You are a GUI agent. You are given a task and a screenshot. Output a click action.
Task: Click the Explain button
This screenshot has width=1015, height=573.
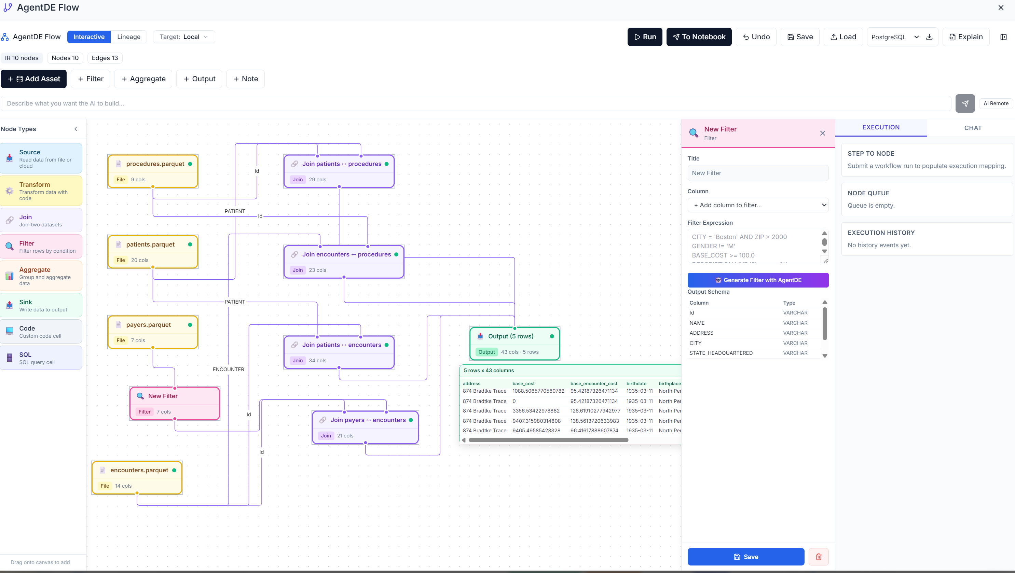tap(966, 37)
